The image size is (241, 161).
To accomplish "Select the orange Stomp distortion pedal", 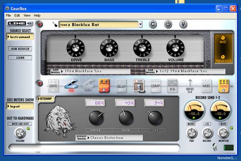I will point(104,86).
